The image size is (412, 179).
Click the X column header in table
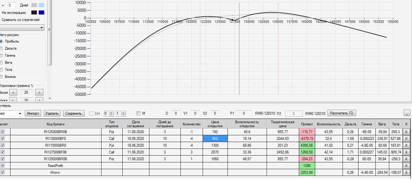pos(406,124)
